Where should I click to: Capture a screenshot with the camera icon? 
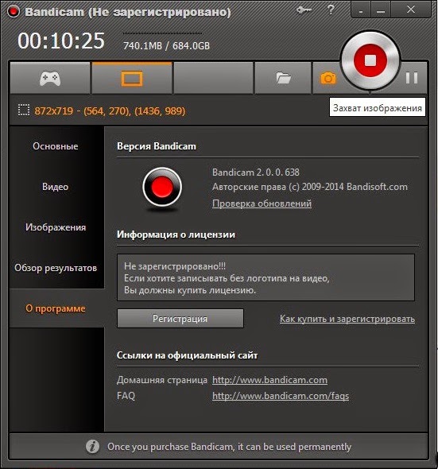pos(328,78)
